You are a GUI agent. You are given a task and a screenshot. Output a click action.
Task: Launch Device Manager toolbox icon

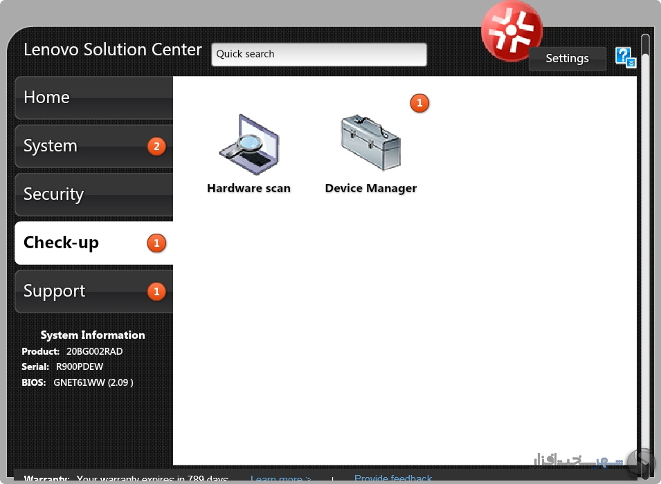370,142
